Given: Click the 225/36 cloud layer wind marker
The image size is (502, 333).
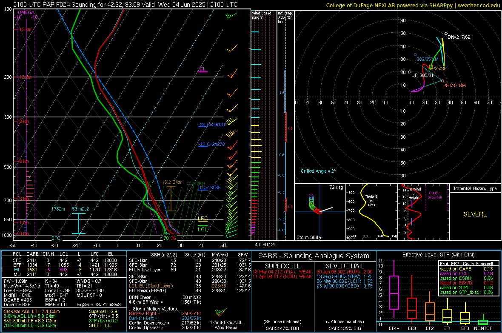Looking at the screenshot, I should (x=431, y=67).
